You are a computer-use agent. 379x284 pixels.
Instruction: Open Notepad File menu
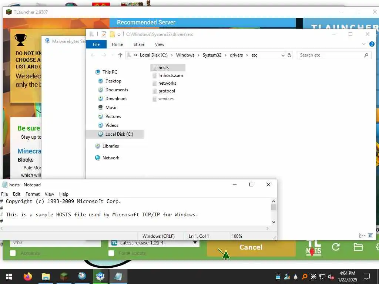coord(4,194)
